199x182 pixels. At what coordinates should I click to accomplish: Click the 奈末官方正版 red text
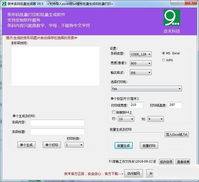[x=94, y=174]
